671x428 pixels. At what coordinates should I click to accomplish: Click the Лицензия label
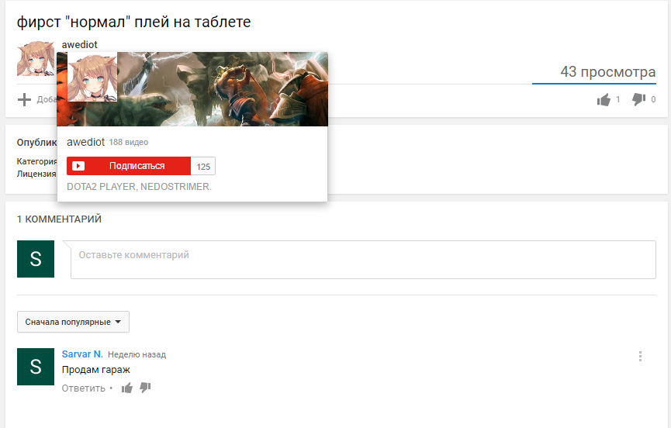36,174
